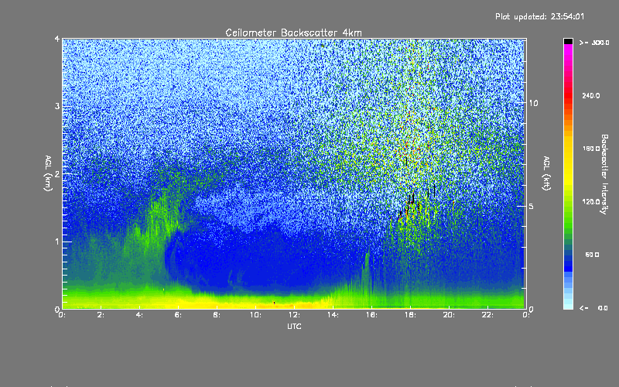Click the '4' km tick on left axis
This screenshot has width=619, height=387.
click(57, 39)
